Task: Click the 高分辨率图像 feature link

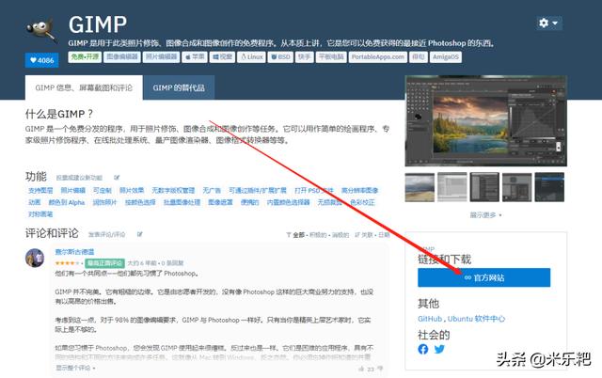Action: (359, 190)
